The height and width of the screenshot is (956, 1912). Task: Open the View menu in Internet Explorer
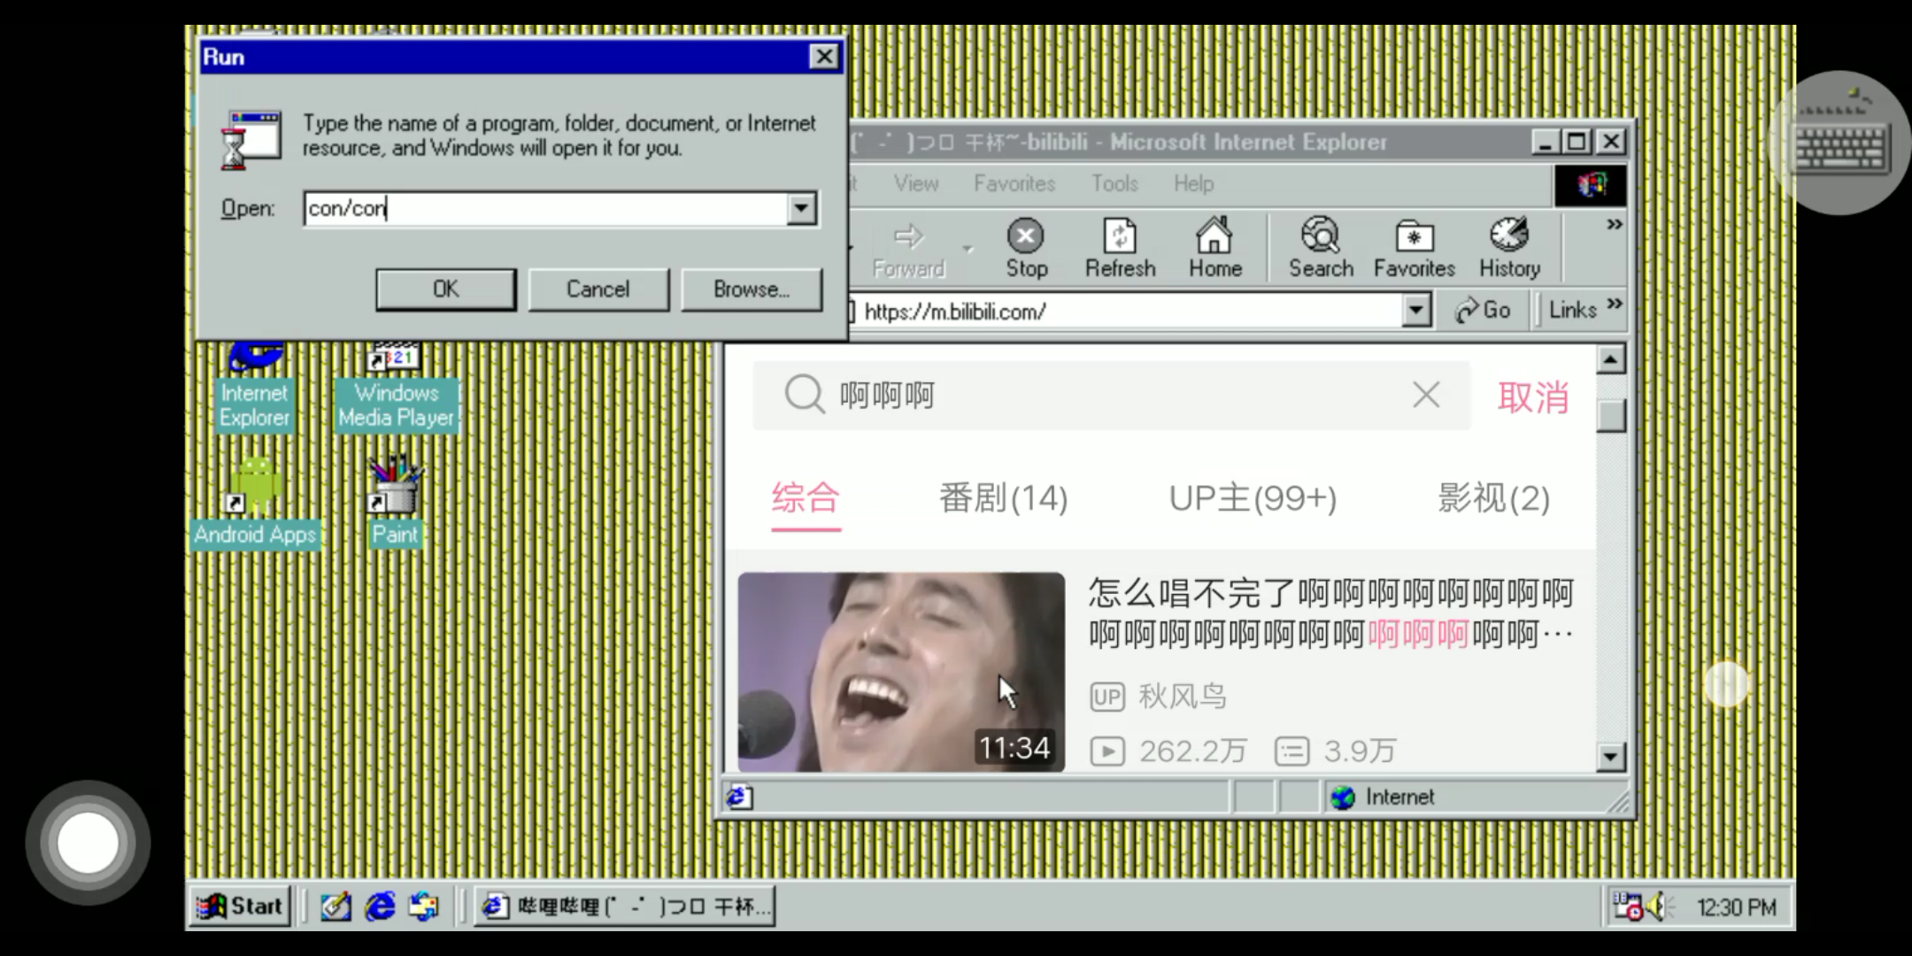point(915,183)
